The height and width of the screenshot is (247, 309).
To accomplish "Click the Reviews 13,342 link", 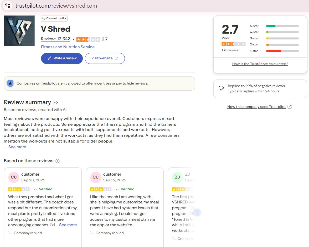I will pos(55,39).
